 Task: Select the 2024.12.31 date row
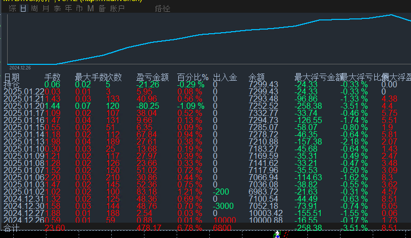[x=24, y=199]
